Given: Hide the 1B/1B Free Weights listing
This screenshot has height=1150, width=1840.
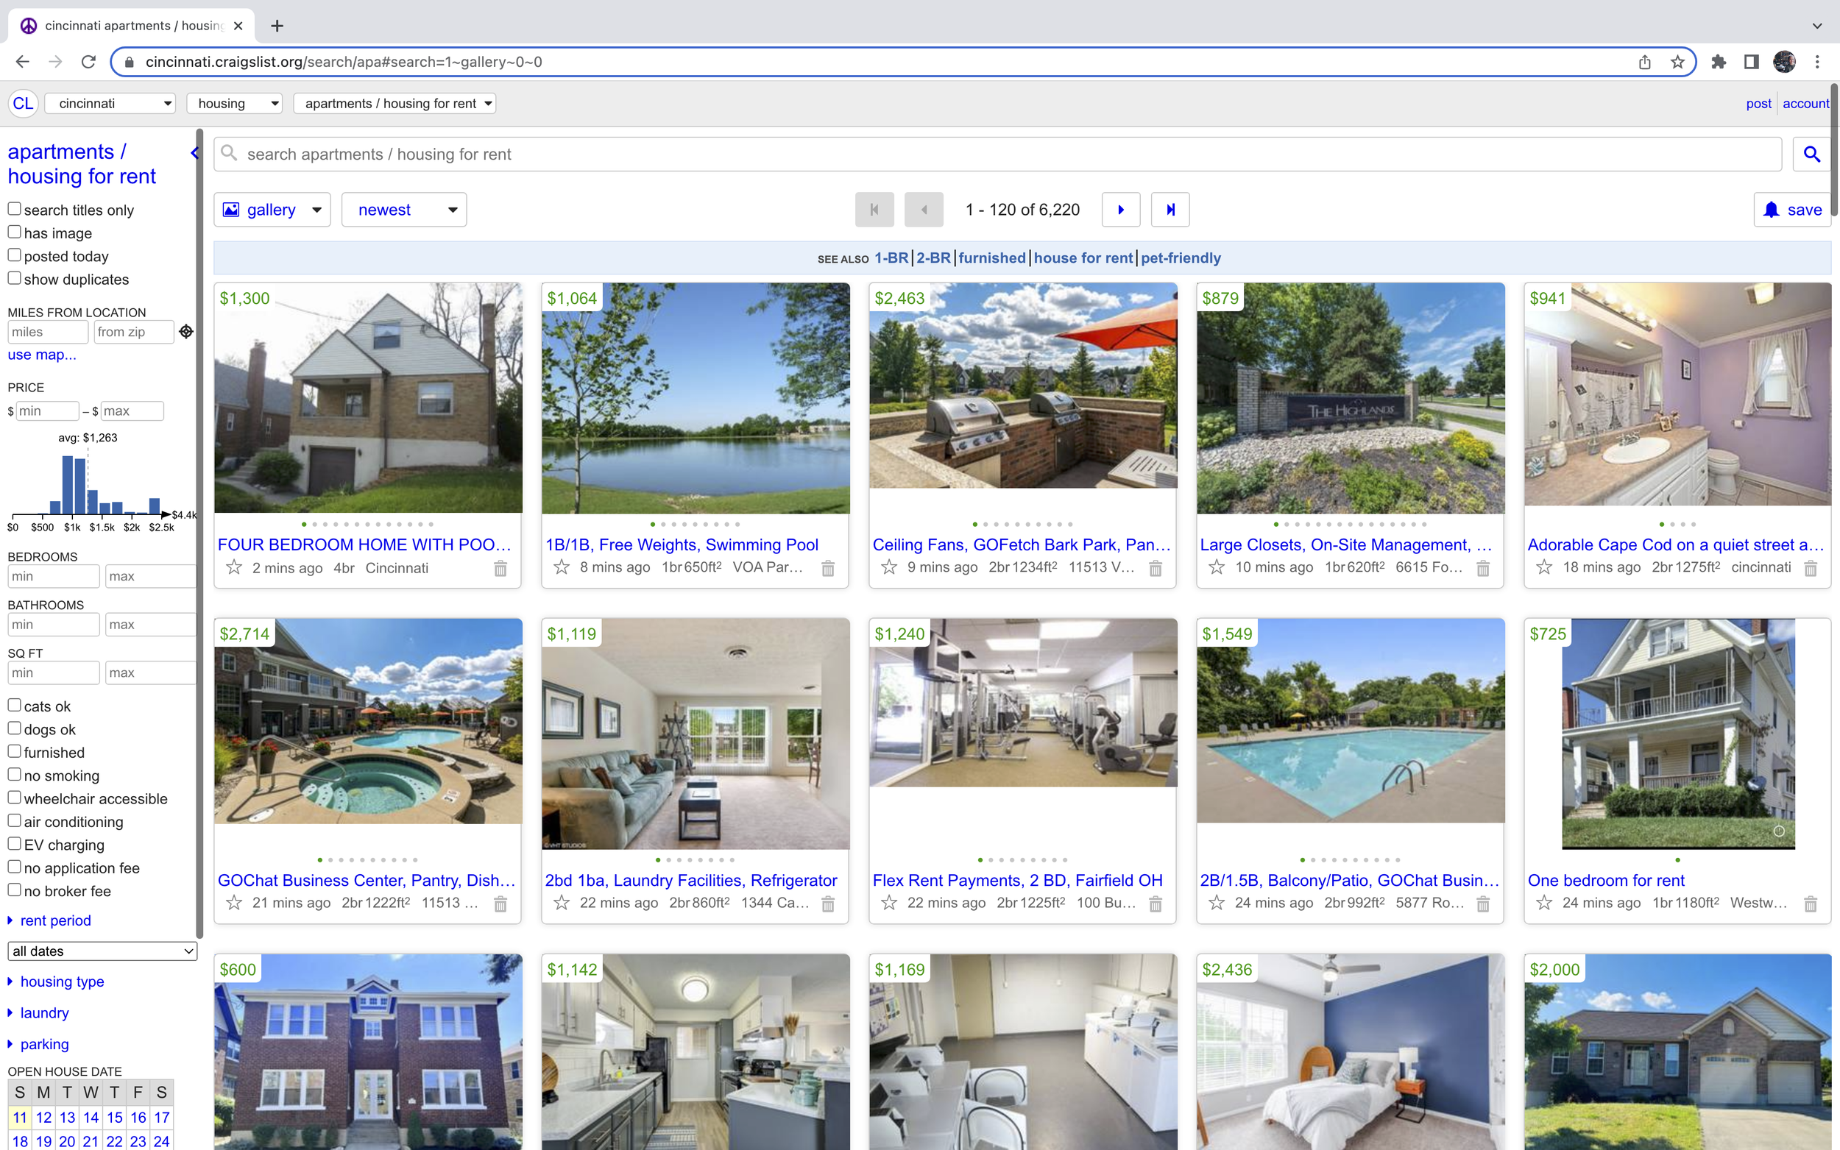Looking at the screenshot, I should pyautogui.click(x=827, y=568).
